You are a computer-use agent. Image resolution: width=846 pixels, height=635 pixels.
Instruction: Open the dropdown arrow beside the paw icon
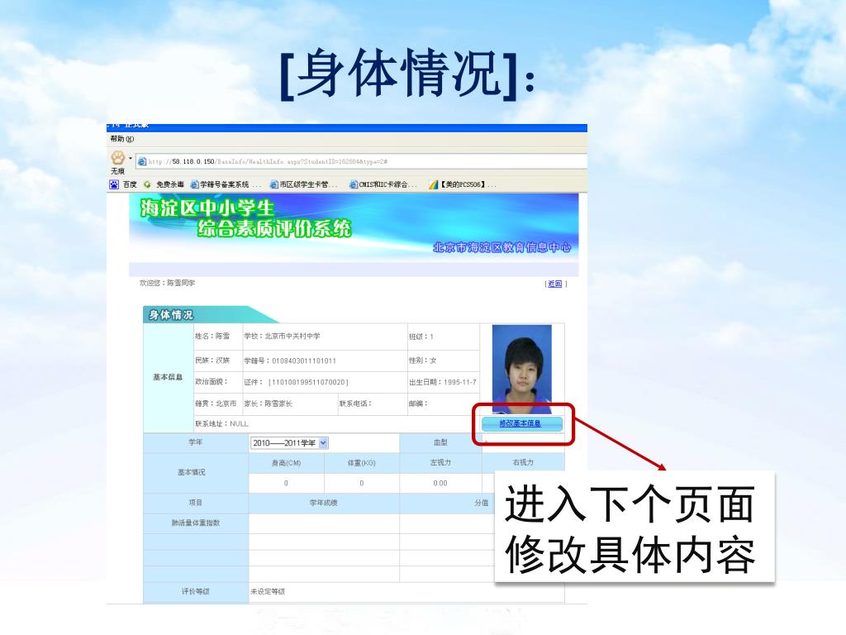coord(130,158)
